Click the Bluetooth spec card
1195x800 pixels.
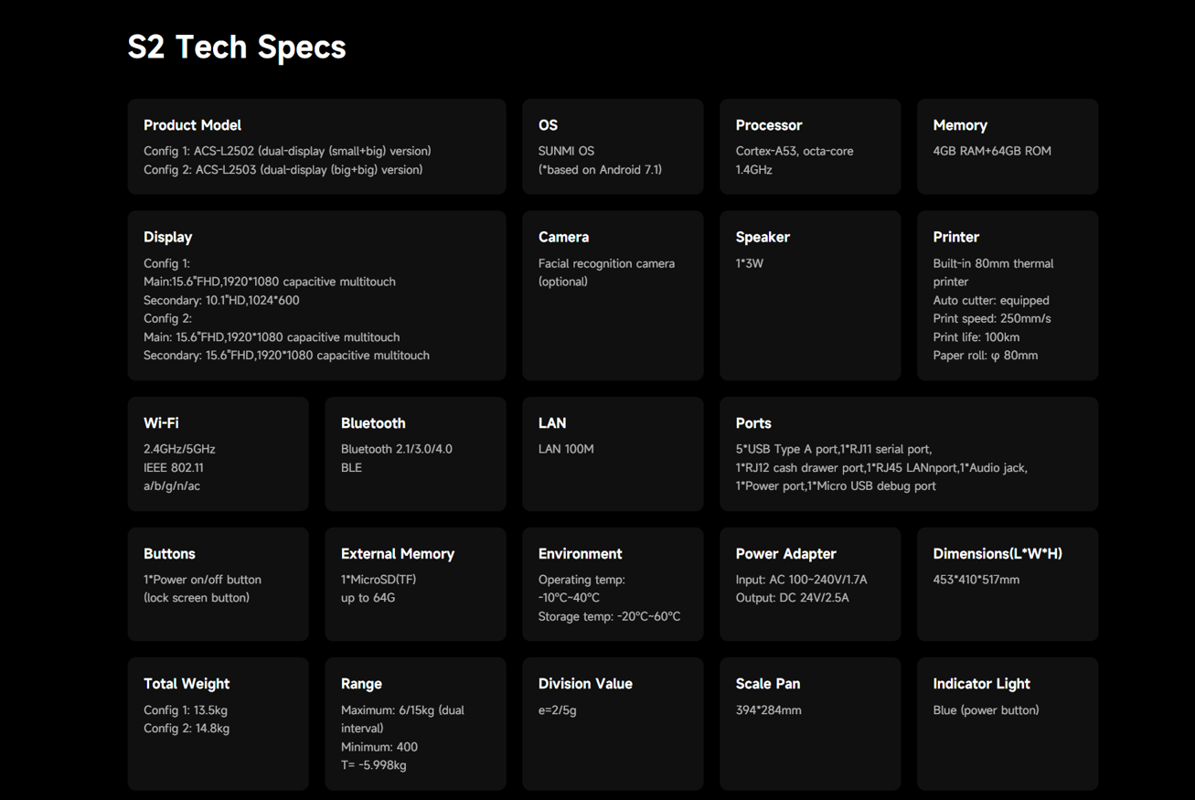click(x=415, y=453)
